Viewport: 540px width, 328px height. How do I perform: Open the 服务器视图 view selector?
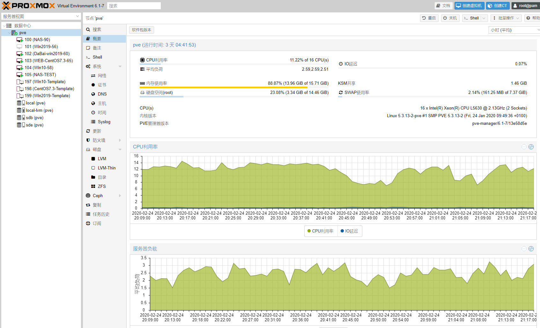click(x=41, y=16)
